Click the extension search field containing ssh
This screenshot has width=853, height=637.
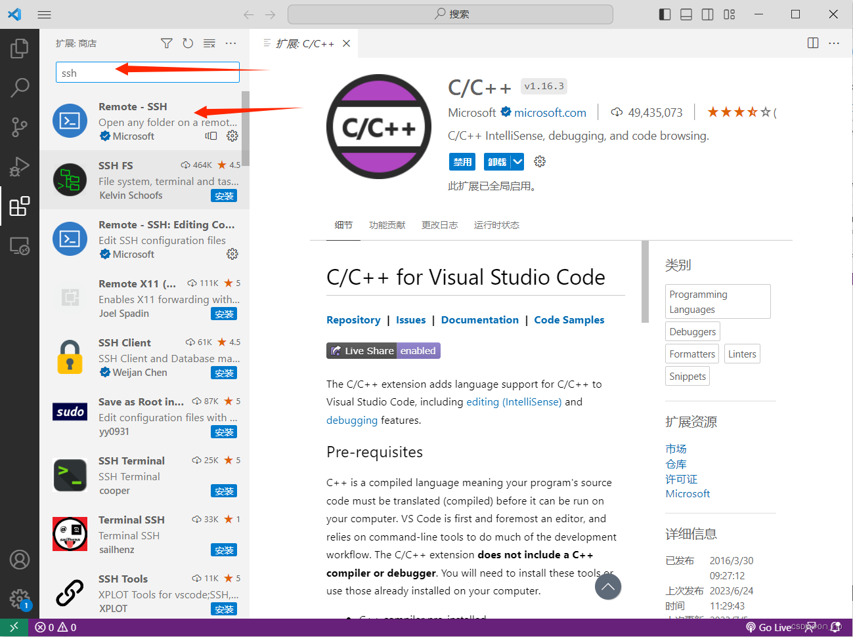pyautogui.click(x=148, y=73)
